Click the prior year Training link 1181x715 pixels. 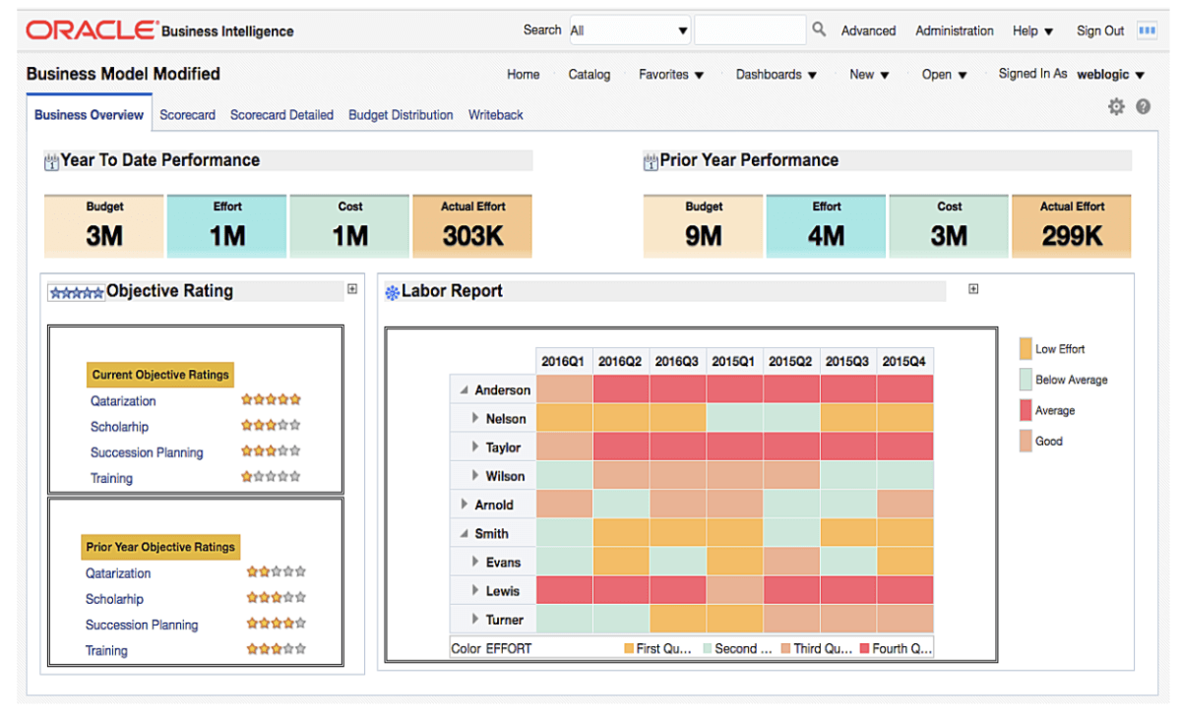coord(106,650)
